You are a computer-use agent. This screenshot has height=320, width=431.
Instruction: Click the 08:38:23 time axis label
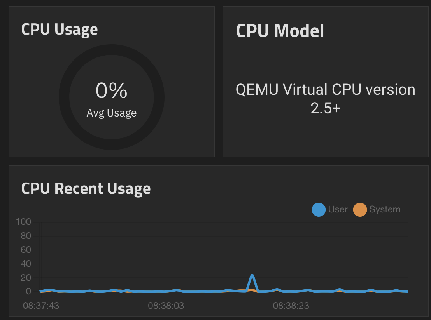click(291, 306)
